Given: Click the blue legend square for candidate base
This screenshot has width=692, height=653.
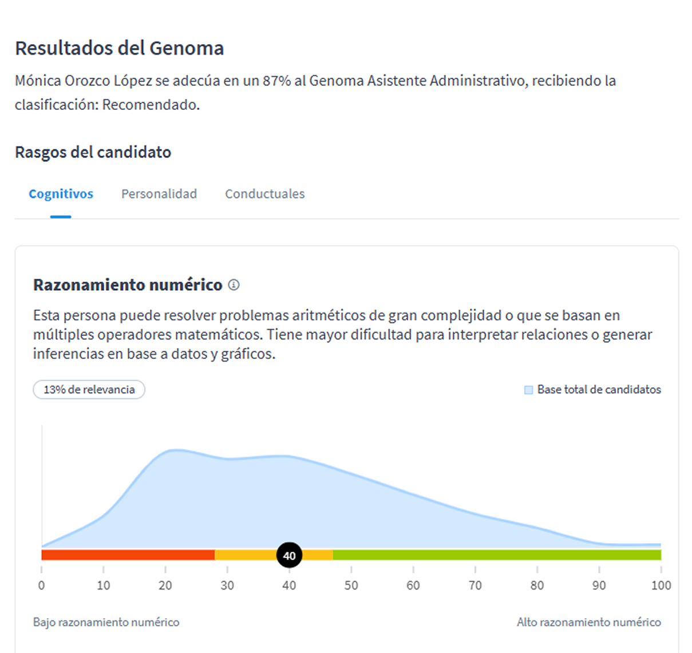Looking at the screenshot, I should click(528, 389).
